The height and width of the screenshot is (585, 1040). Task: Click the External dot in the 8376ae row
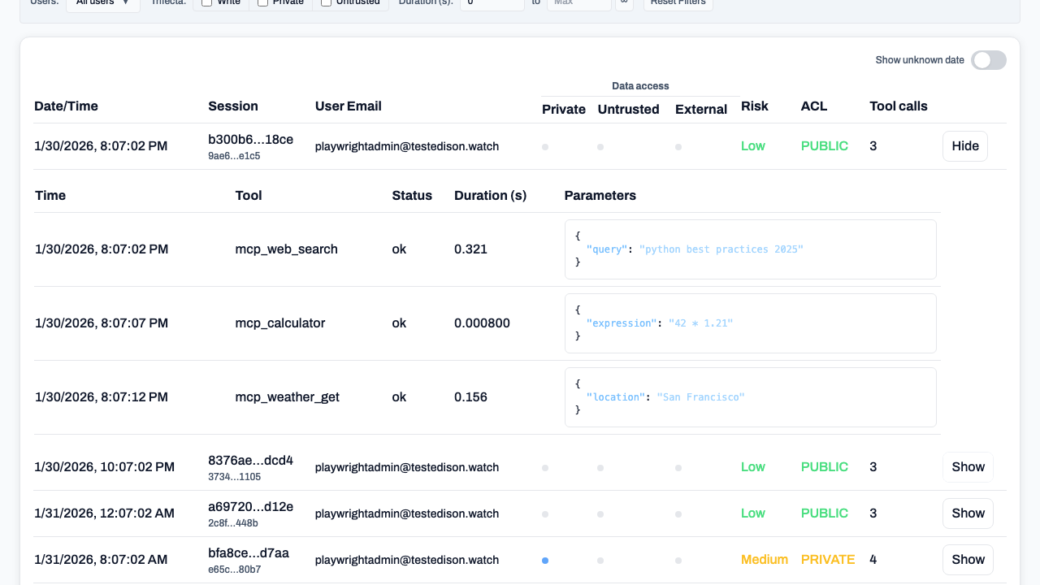pos(678,468)
